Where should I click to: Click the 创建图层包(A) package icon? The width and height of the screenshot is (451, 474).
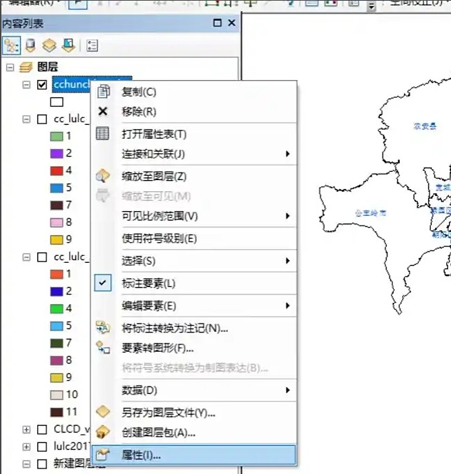tap(103, 433)
